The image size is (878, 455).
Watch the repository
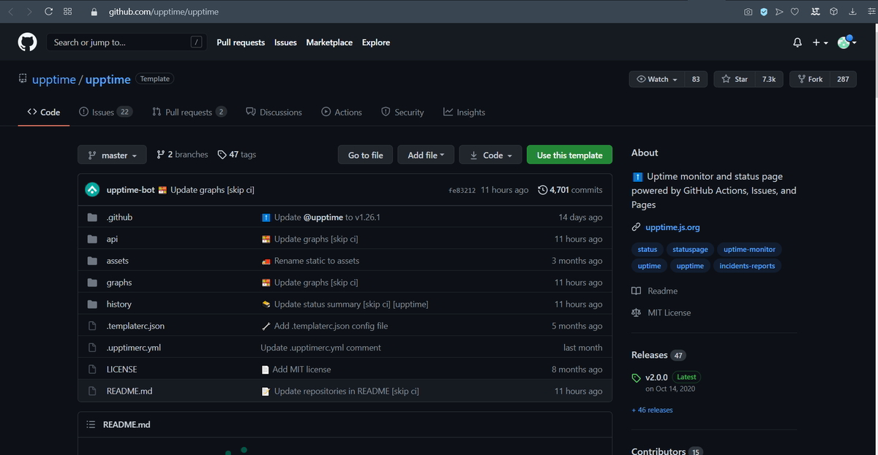[656, 78]
